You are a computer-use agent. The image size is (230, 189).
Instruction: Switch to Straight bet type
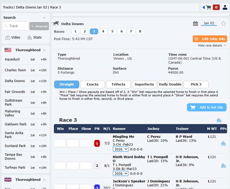point(67,84)
